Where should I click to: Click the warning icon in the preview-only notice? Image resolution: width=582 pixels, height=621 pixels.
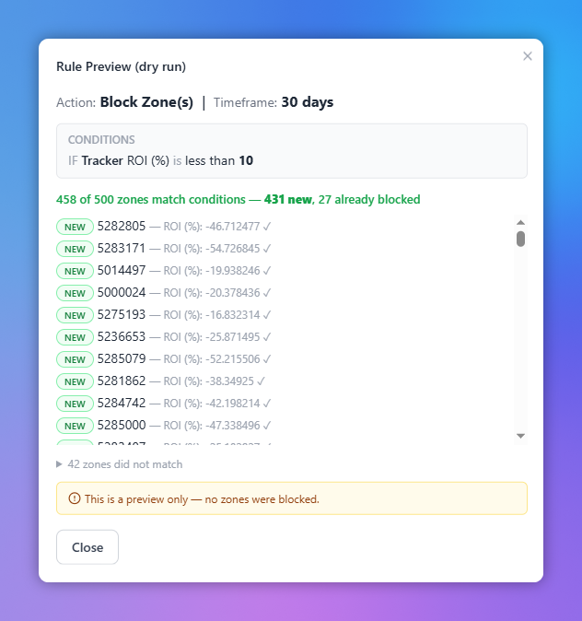pos(75,498)
